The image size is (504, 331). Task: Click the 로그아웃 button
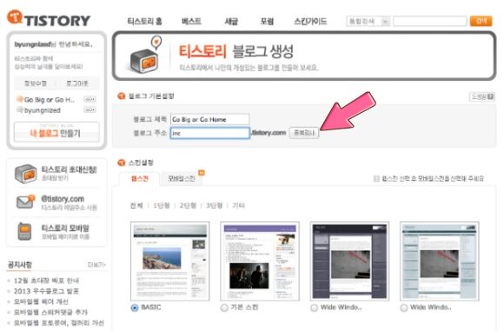[x=77, y=83]
